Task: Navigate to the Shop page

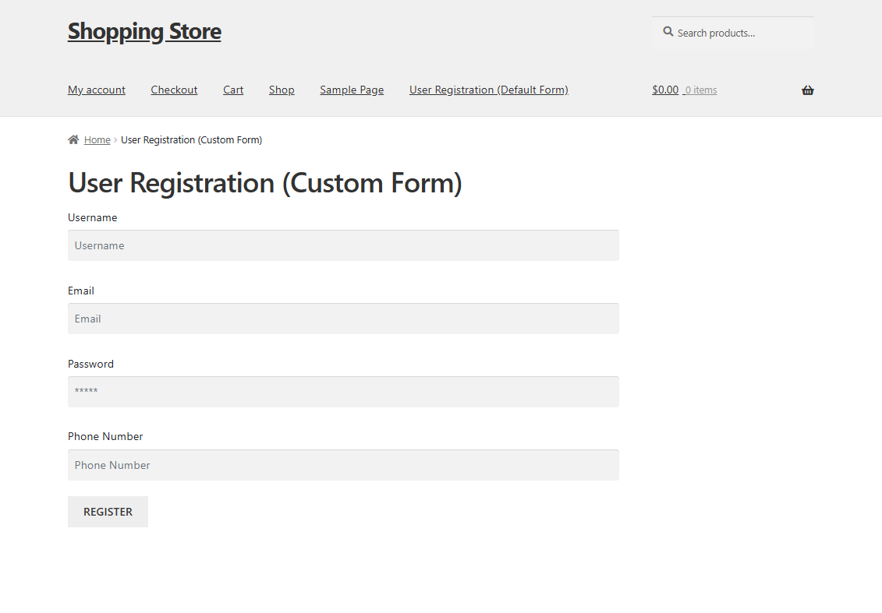Action: click(x=282, y=90)
